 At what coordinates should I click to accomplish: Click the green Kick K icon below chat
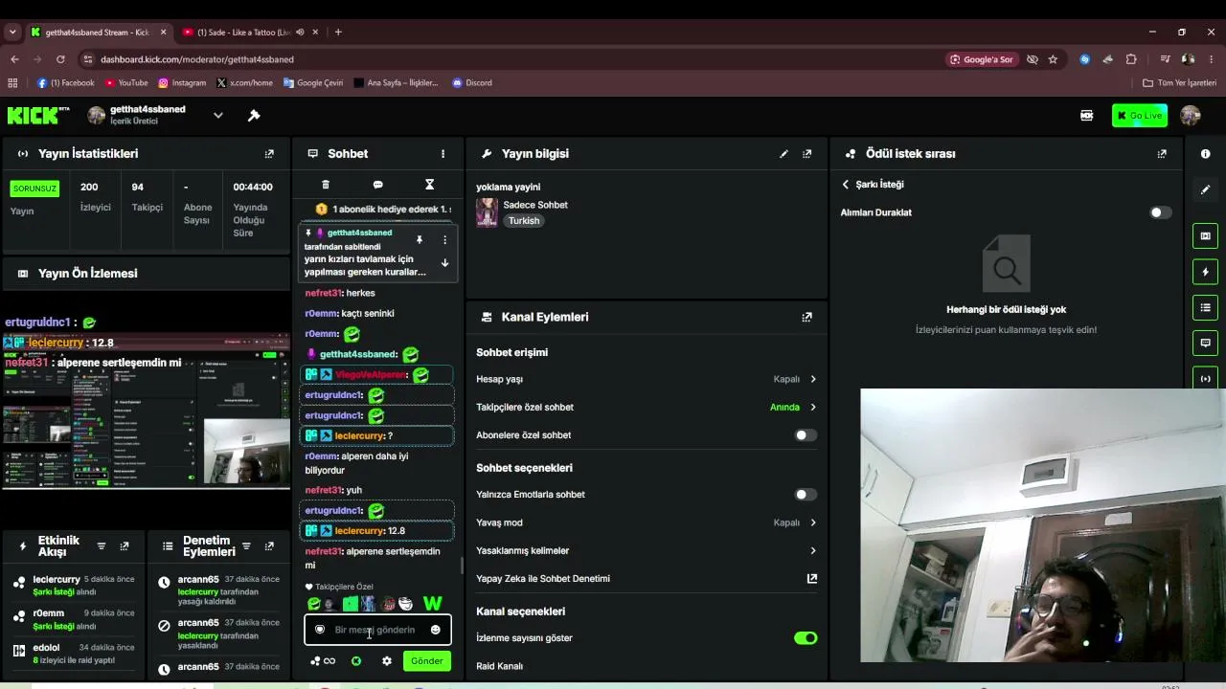(356, 661)
